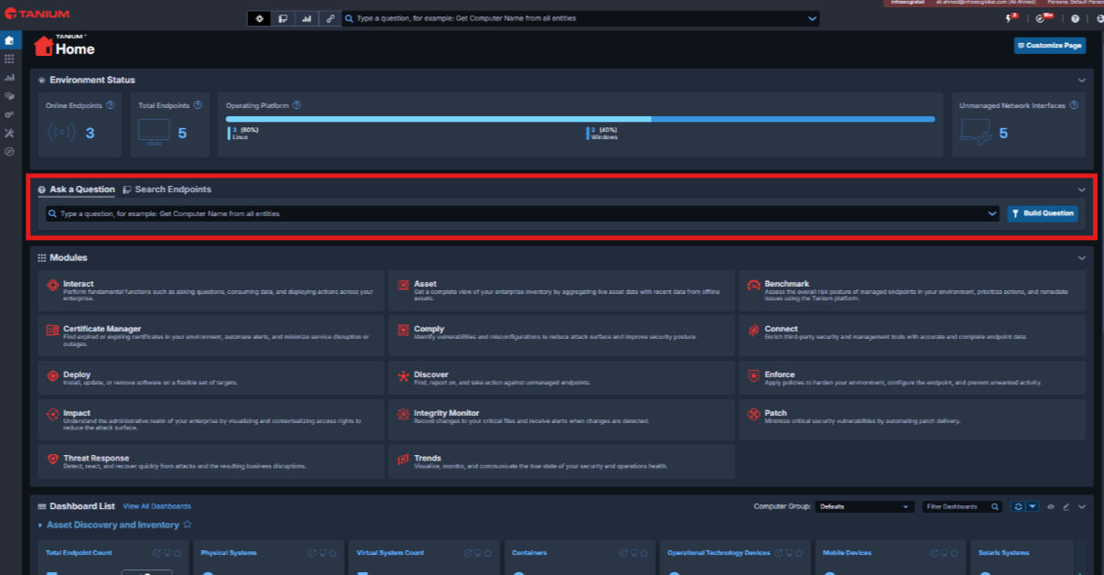Toggle favorite star on Total Endpoint Count card

point(178,553)
